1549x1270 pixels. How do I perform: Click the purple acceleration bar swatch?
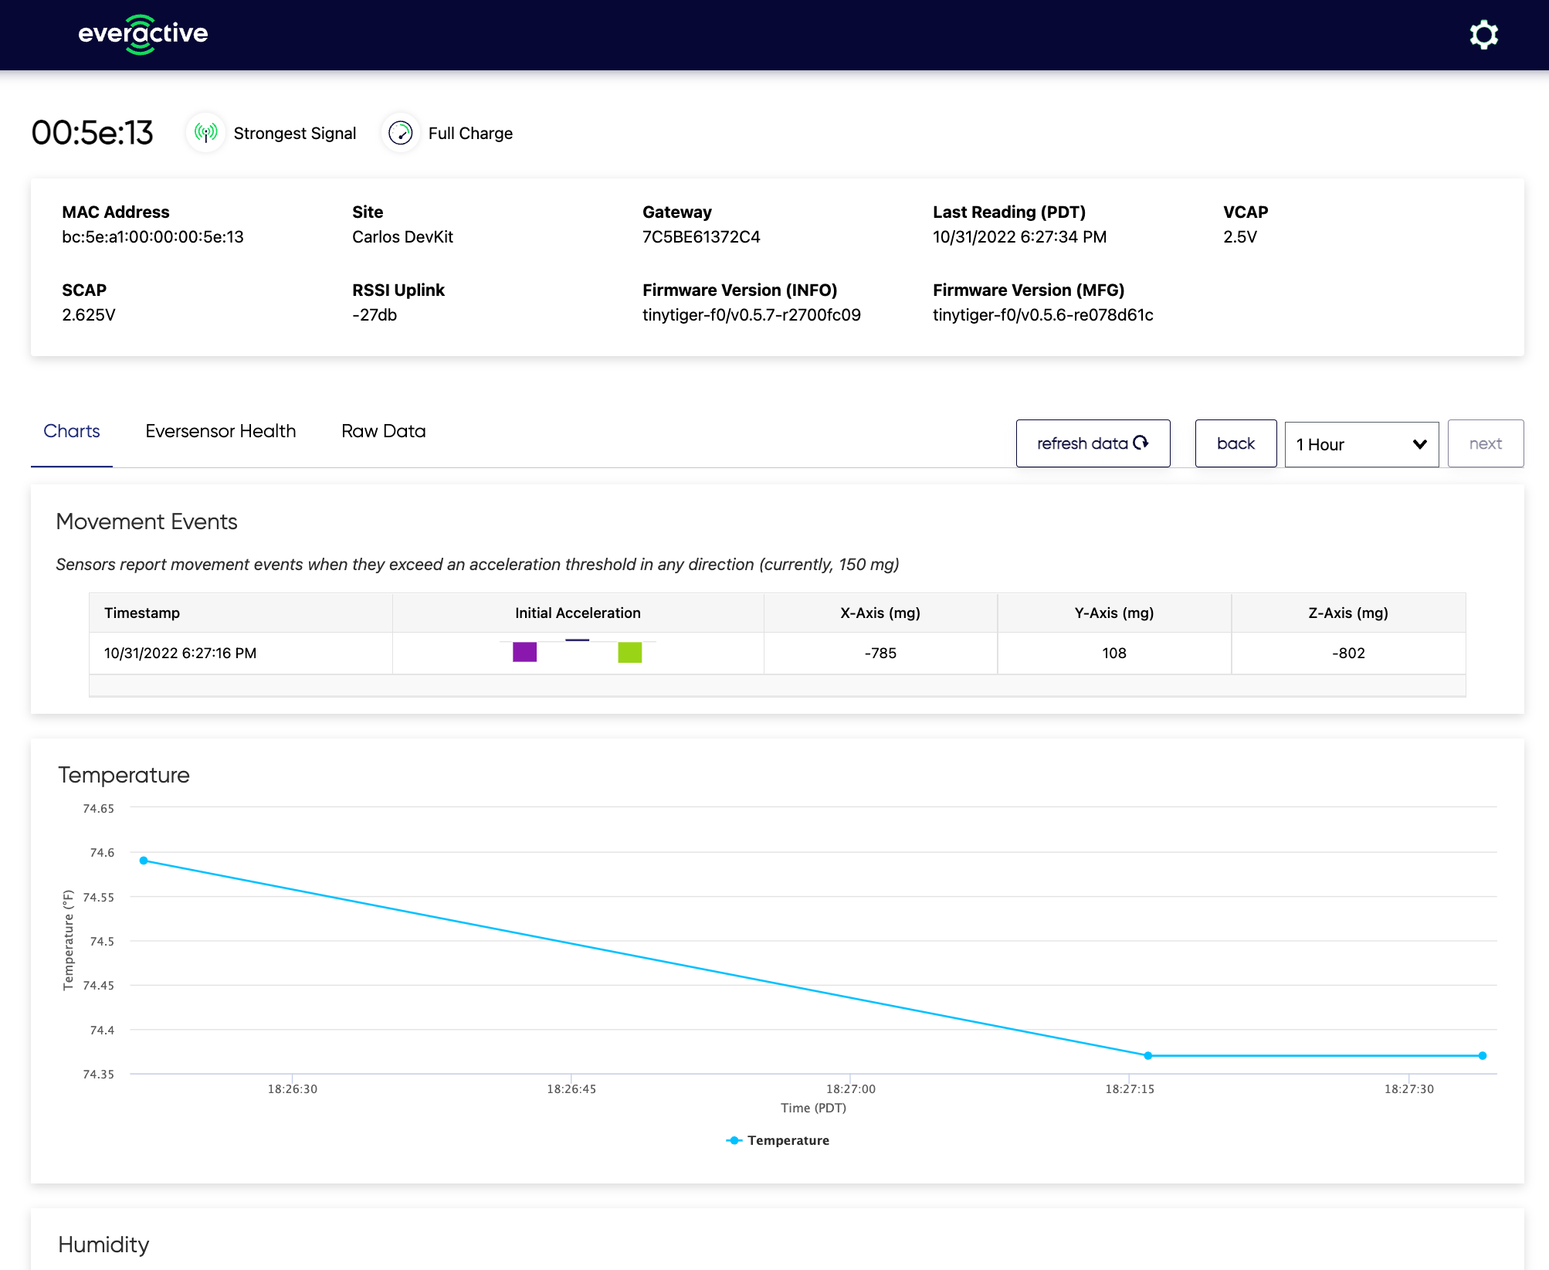pyautogui.click(x=524, y=652)
